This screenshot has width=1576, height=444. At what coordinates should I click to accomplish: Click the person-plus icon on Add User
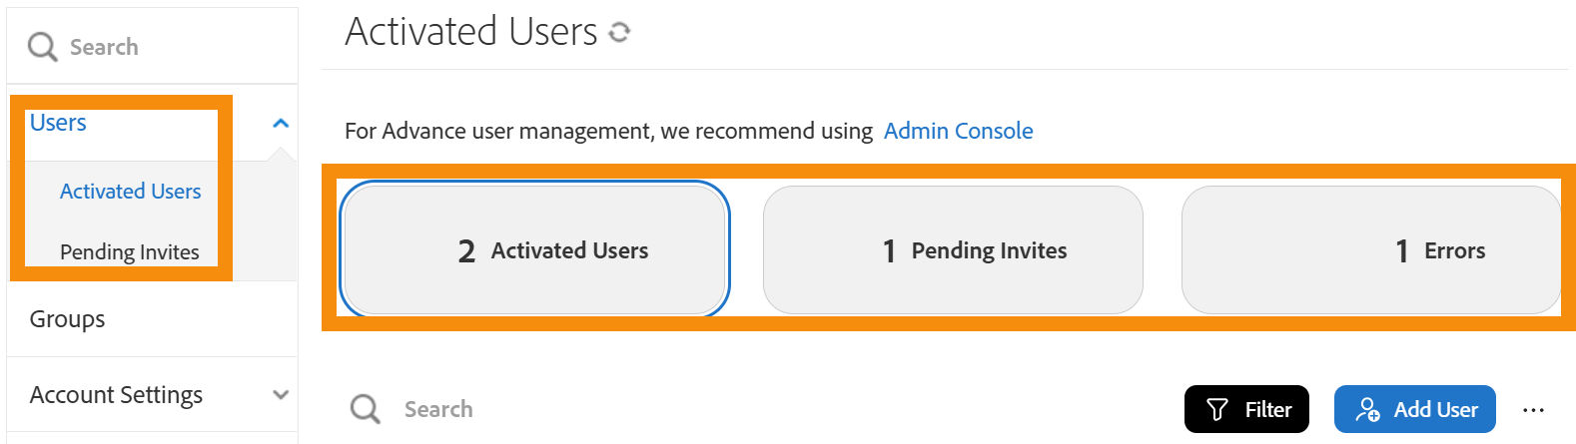point(1367,409)
